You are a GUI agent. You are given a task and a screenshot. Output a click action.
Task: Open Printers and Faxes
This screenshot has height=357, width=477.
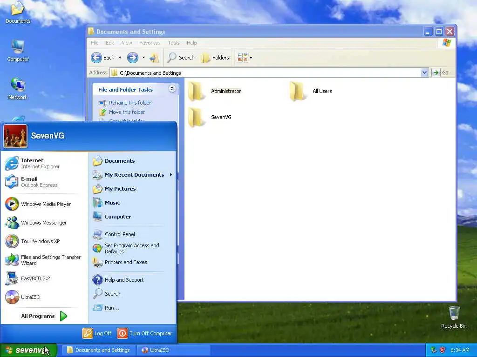pyautogui.click(x=133, y=262)
